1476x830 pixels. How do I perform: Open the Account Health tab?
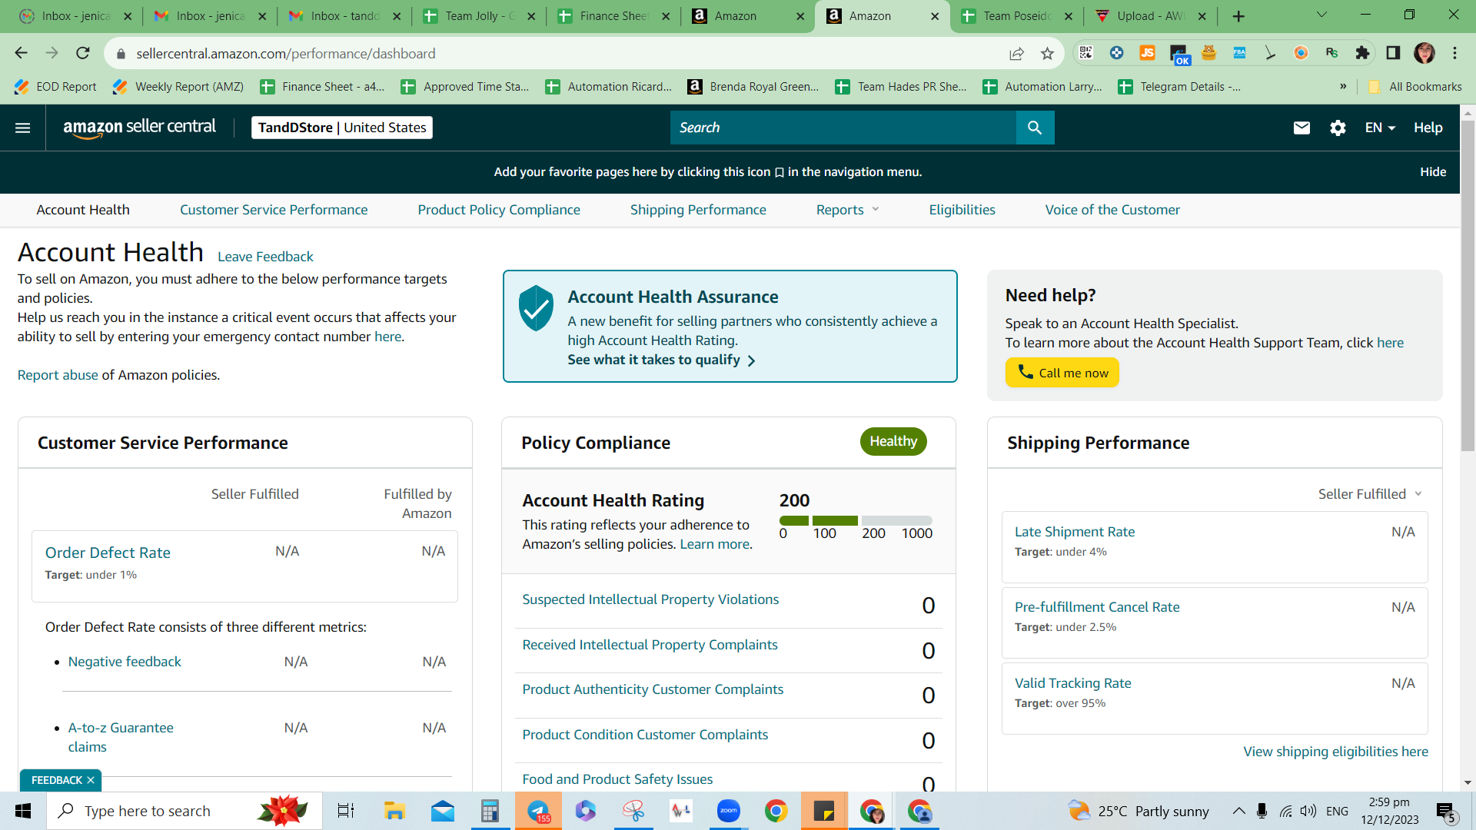point(83,210)
